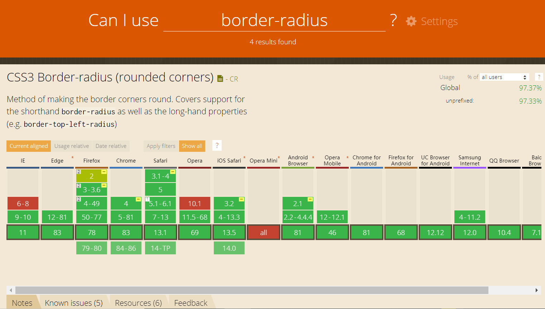Toggle the Show all option
This screenshot has width=545, height=309.
192,146
